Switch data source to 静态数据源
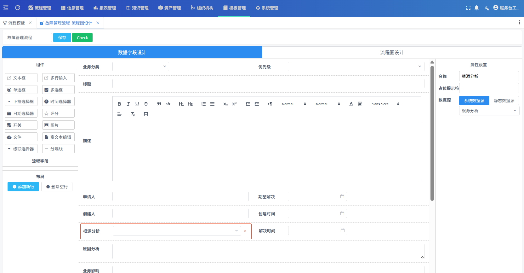This screenshot has width=524, height=273. (x=504, y=101)
